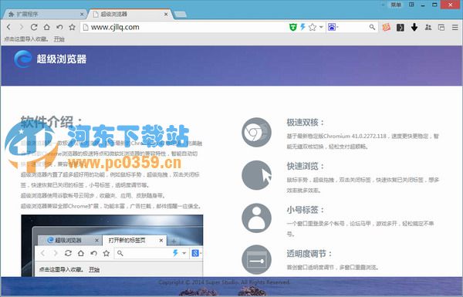Restore closed tab with undo arrow icon
Viewport: 463px width, 297px height.
59,27
